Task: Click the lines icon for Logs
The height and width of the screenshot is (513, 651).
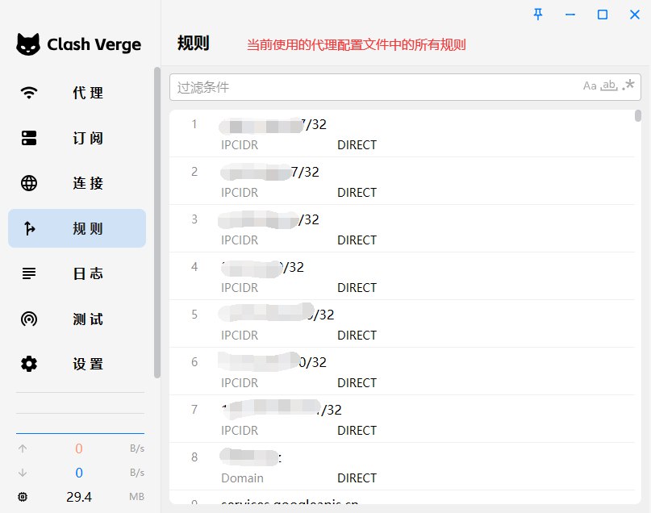Action: 29,273
